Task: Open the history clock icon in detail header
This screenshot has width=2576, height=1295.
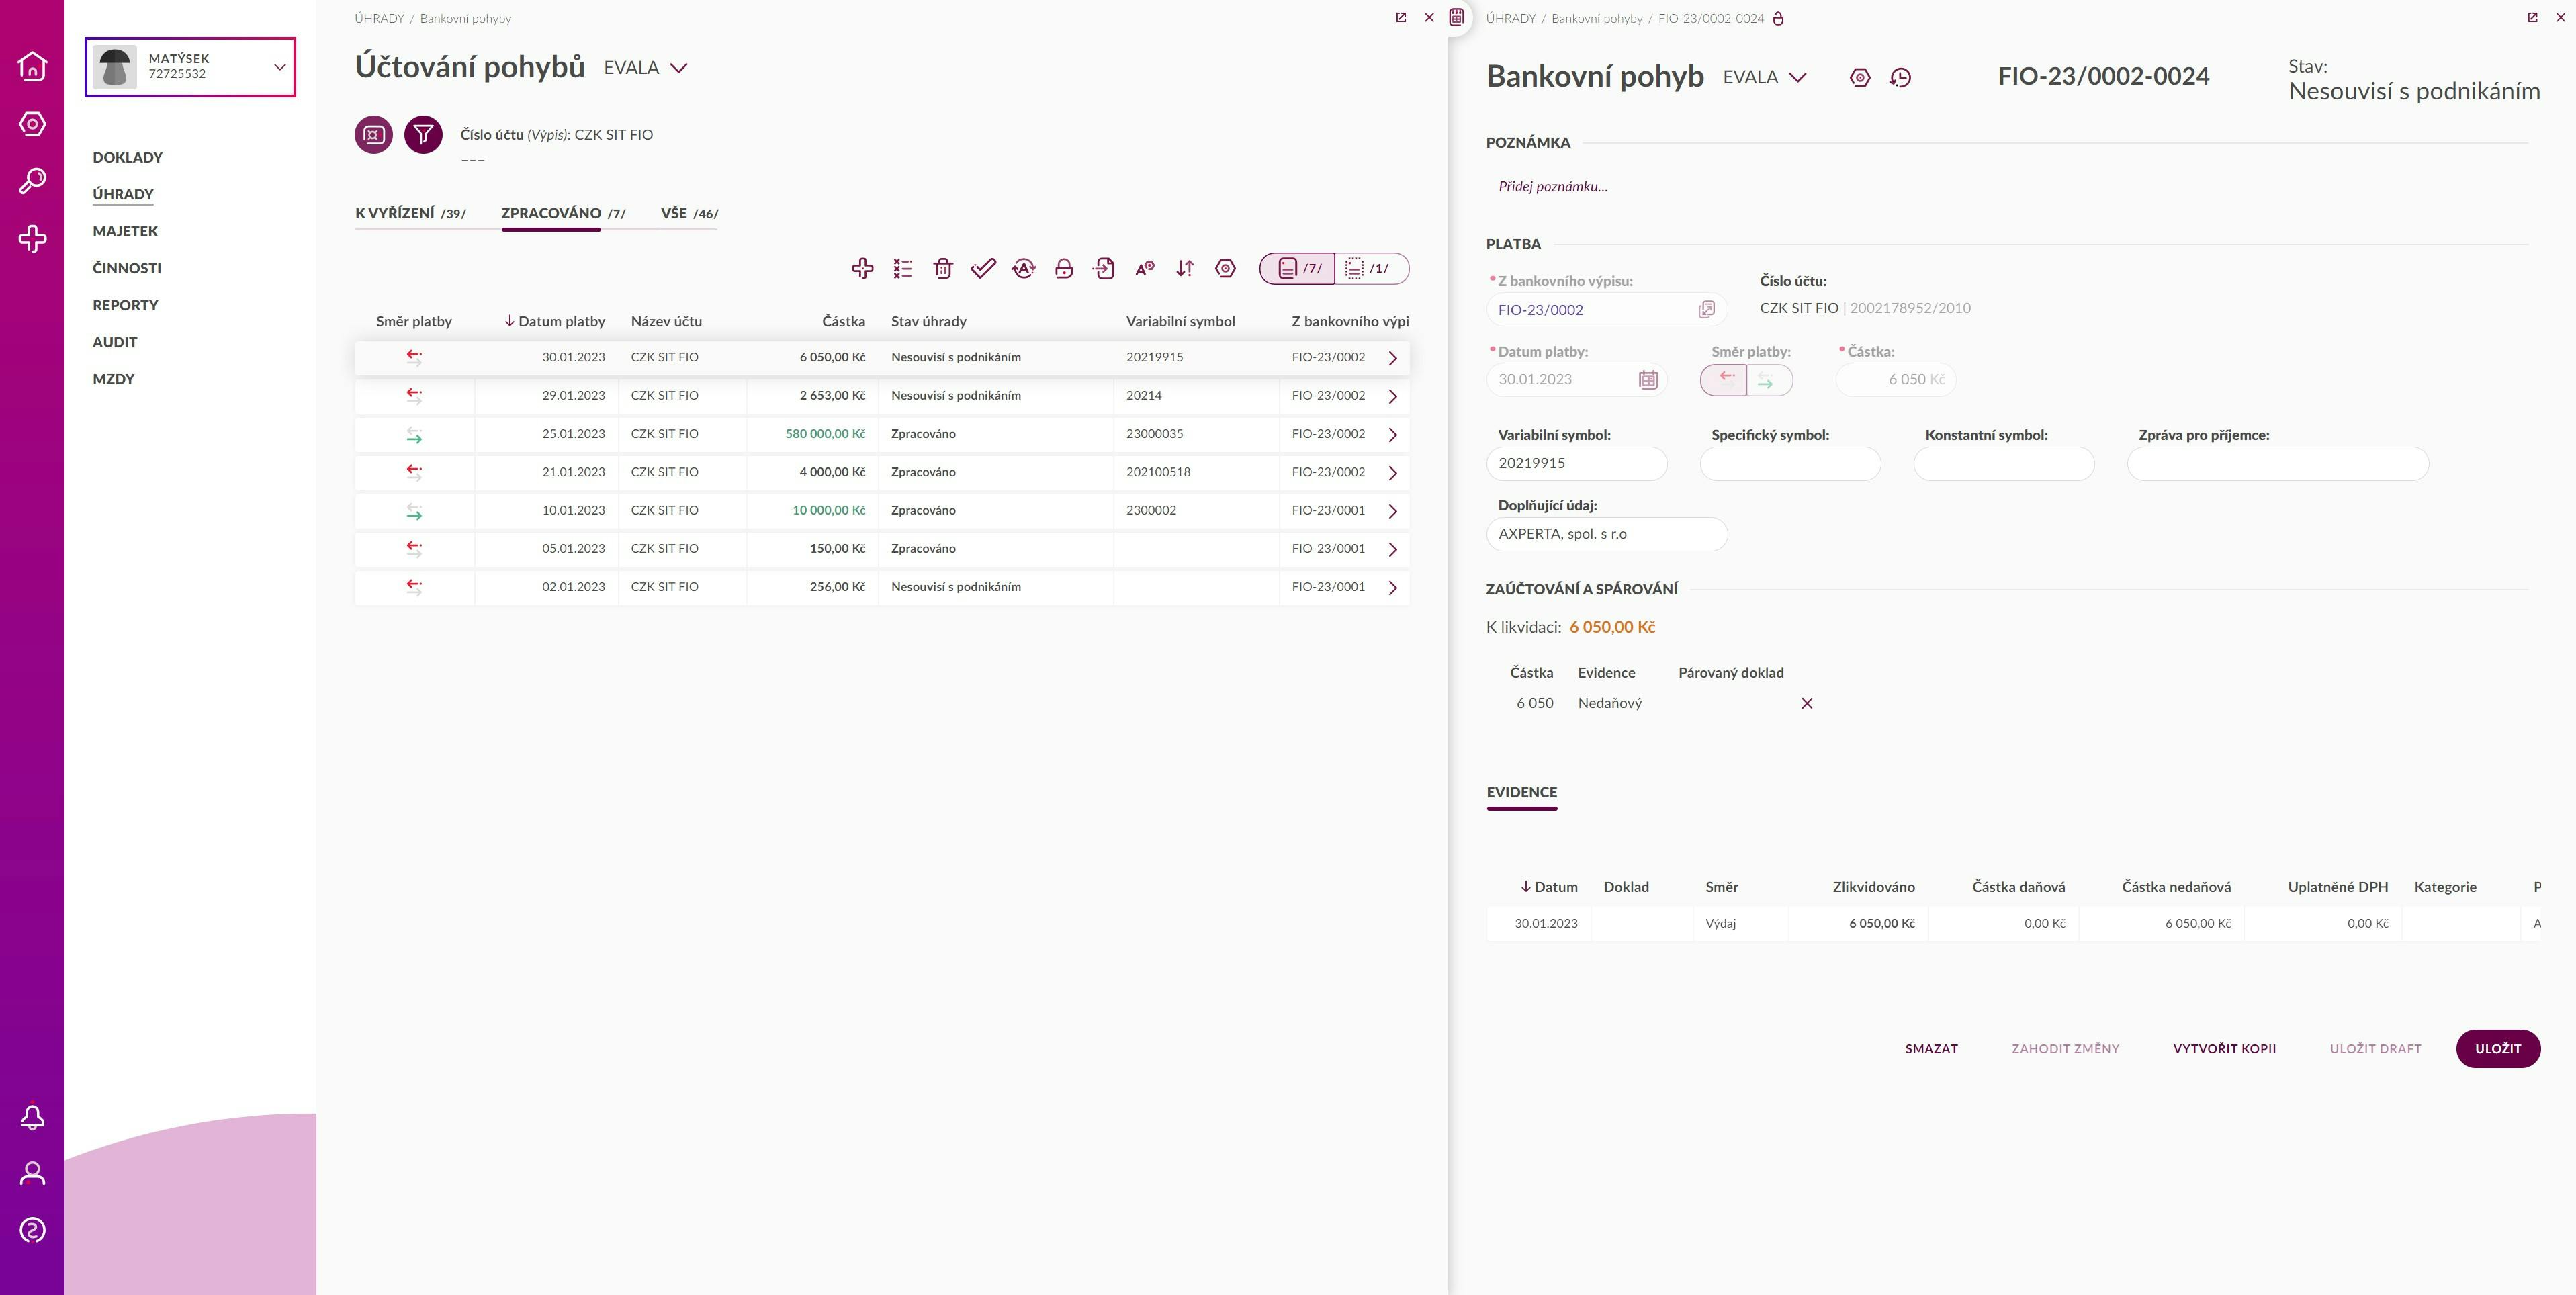Action: point(1901,78)
